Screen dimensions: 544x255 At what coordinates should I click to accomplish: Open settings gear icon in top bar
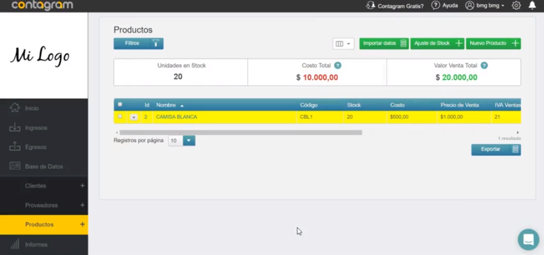tap(516, 6)
